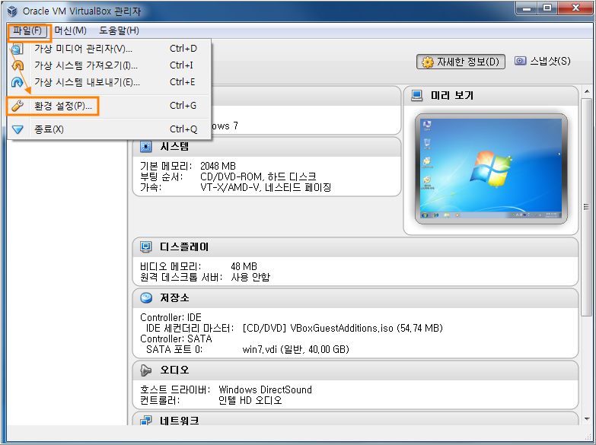Click the Windows 7 preview thumbnail
This screenshot has width=596, height=445.
click(491, 169)
